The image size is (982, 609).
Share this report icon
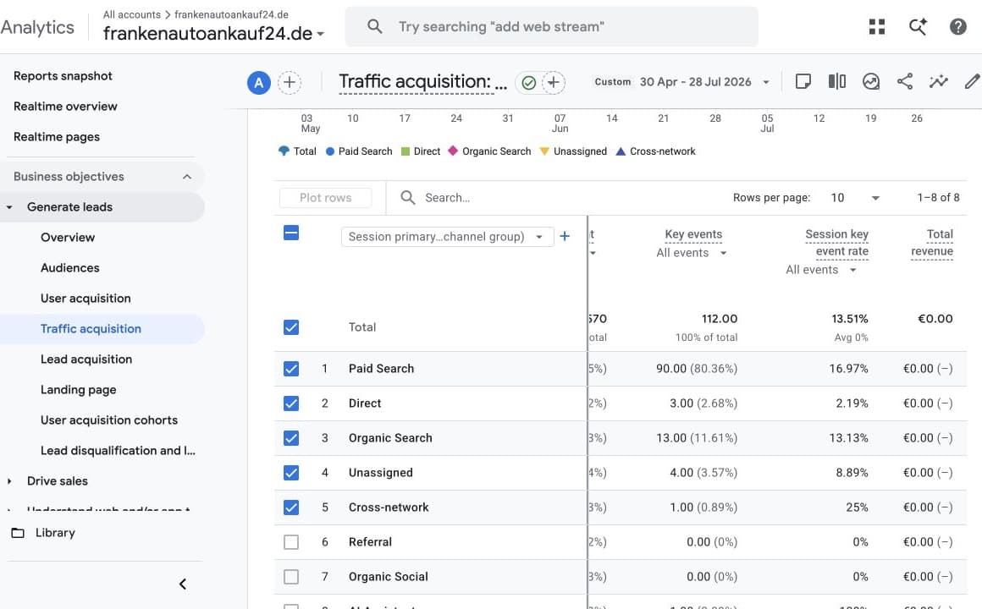pos(904,81)
